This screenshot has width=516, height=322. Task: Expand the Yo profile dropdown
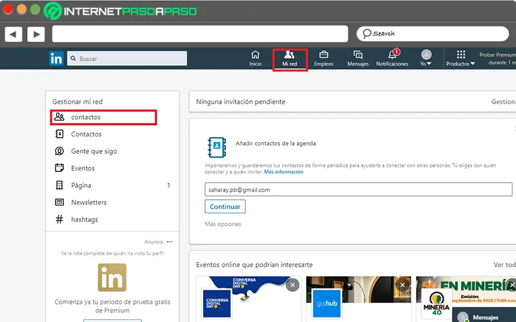426,59
